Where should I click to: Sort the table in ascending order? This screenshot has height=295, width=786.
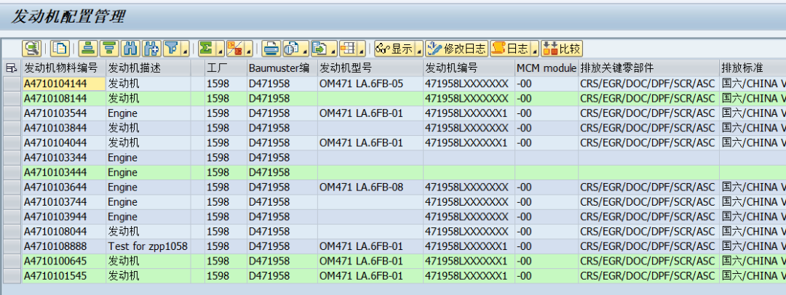click(88, 49)
